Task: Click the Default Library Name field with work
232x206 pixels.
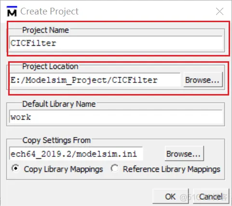Action: coord(117,117)
